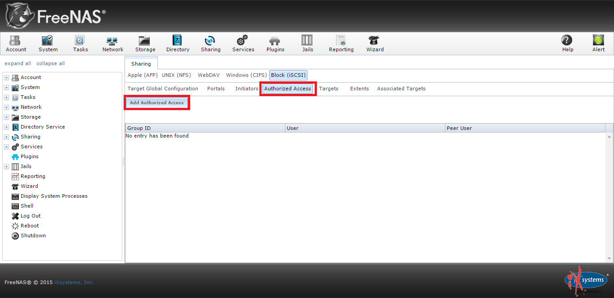Open the Reporting toolbar icon

[341, 44]
